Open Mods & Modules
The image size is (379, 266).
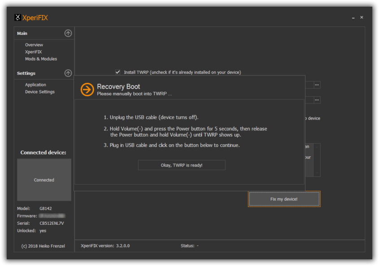pos(41,59)
